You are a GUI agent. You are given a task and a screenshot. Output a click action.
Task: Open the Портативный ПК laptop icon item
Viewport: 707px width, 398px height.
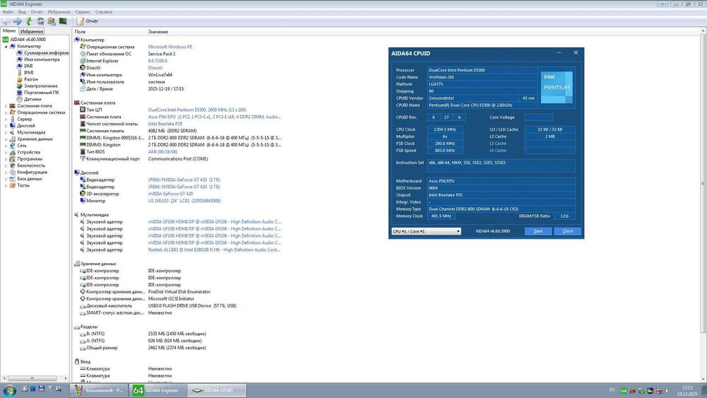coord(19,93)
